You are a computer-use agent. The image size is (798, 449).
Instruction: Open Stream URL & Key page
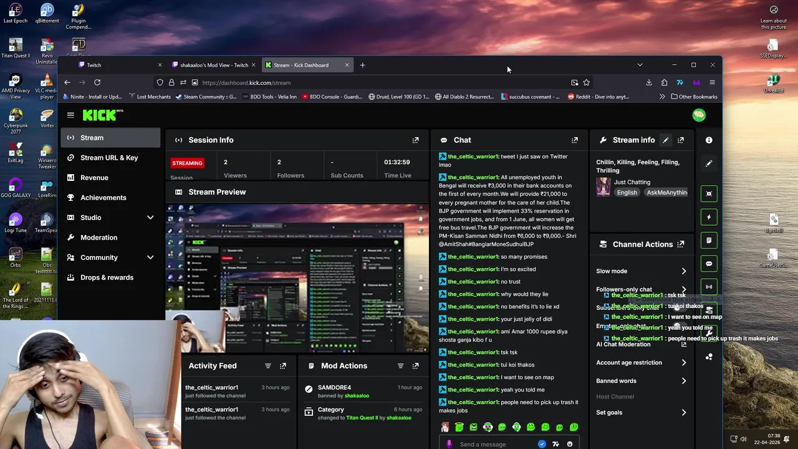111,158
